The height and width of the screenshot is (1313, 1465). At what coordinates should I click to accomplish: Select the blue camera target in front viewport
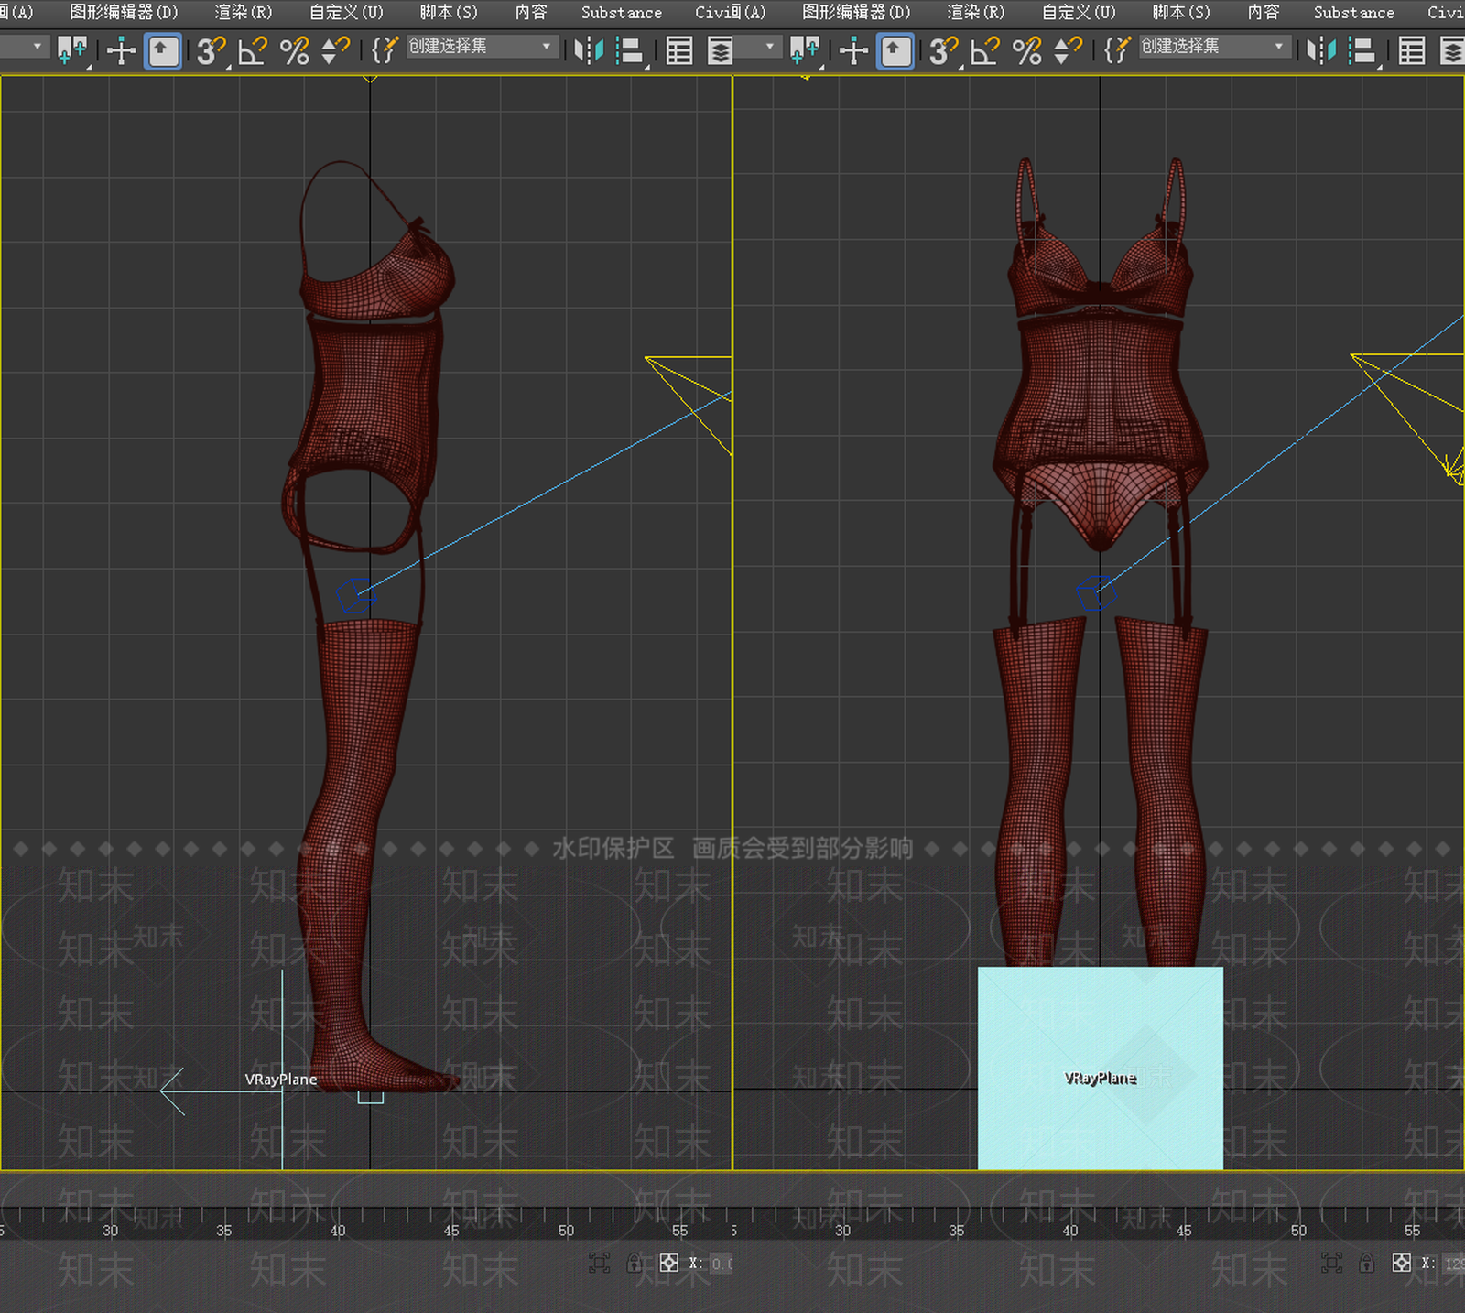coord(1096,592)
